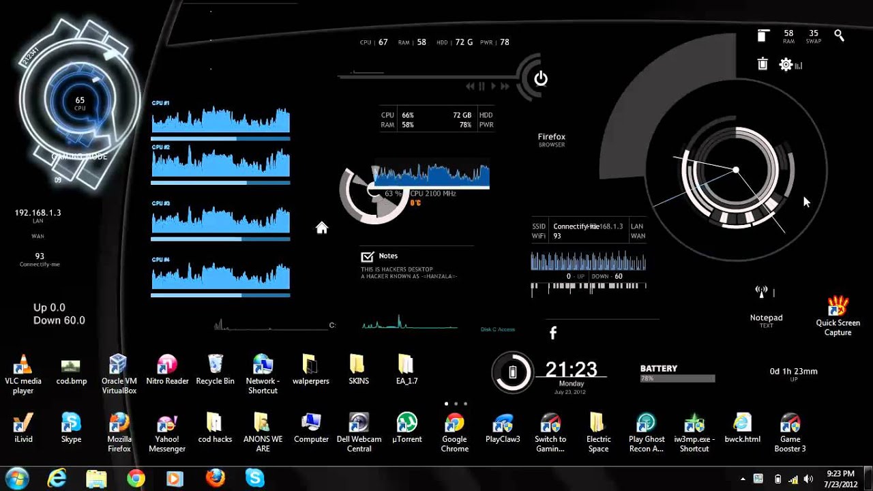Click the recycle trash icon in the skin
The image size is (873, 491).
coord(763,64)
